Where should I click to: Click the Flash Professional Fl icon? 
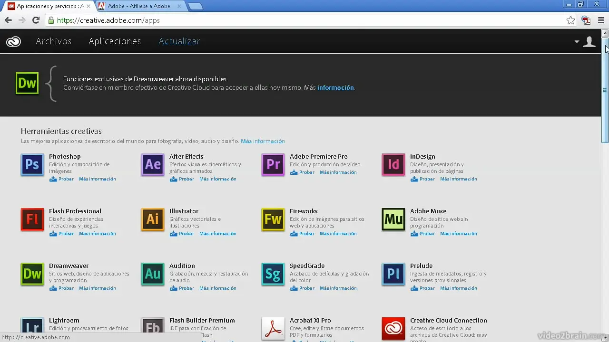click(x=32, y=219)
